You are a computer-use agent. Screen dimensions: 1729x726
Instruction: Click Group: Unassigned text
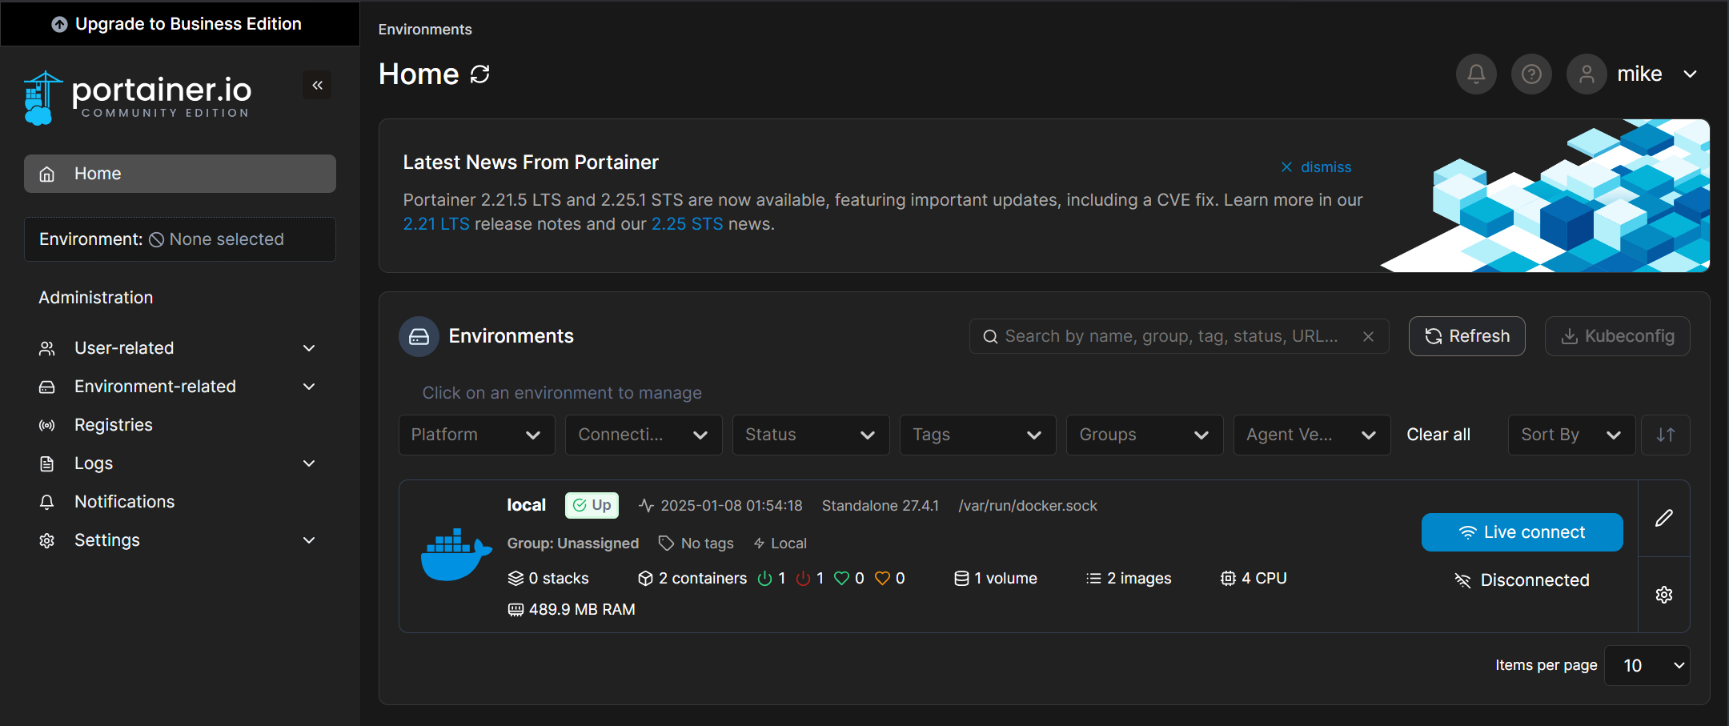coord(573,543)
